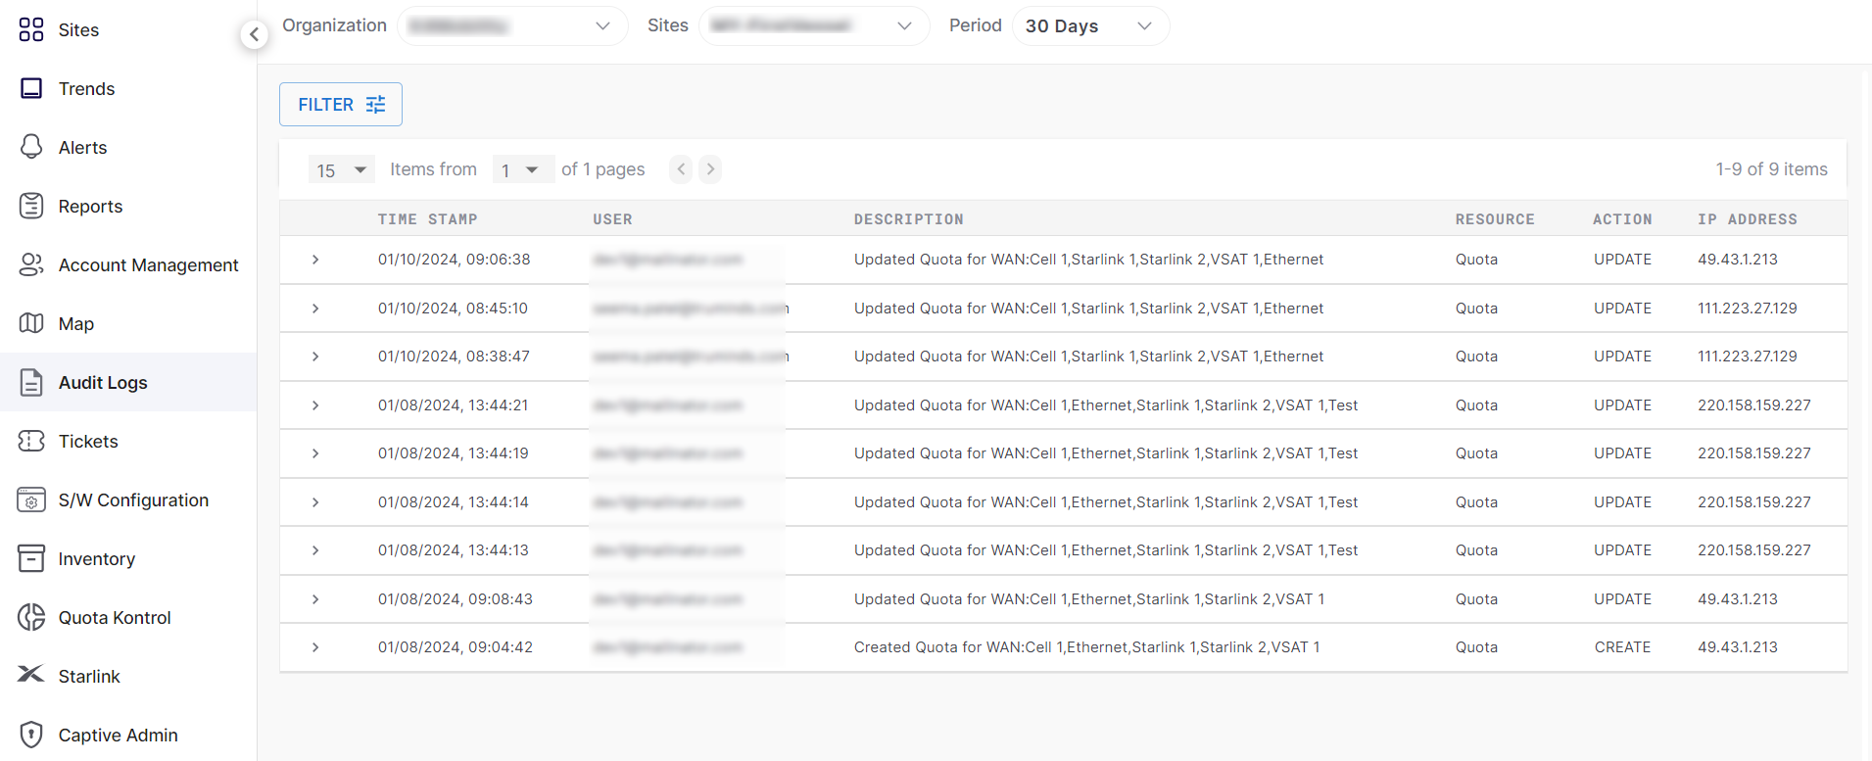The height and width of the screenshot is (761, 1872).
Task: Sort by TIME STAMP column header
Action: 427,219
